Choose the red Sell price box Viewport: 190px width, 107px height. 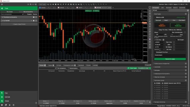(162, 25)
